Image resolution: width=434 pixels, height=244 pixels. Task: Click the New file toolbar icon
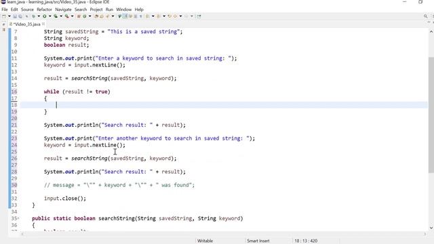(x=3, y=16)
